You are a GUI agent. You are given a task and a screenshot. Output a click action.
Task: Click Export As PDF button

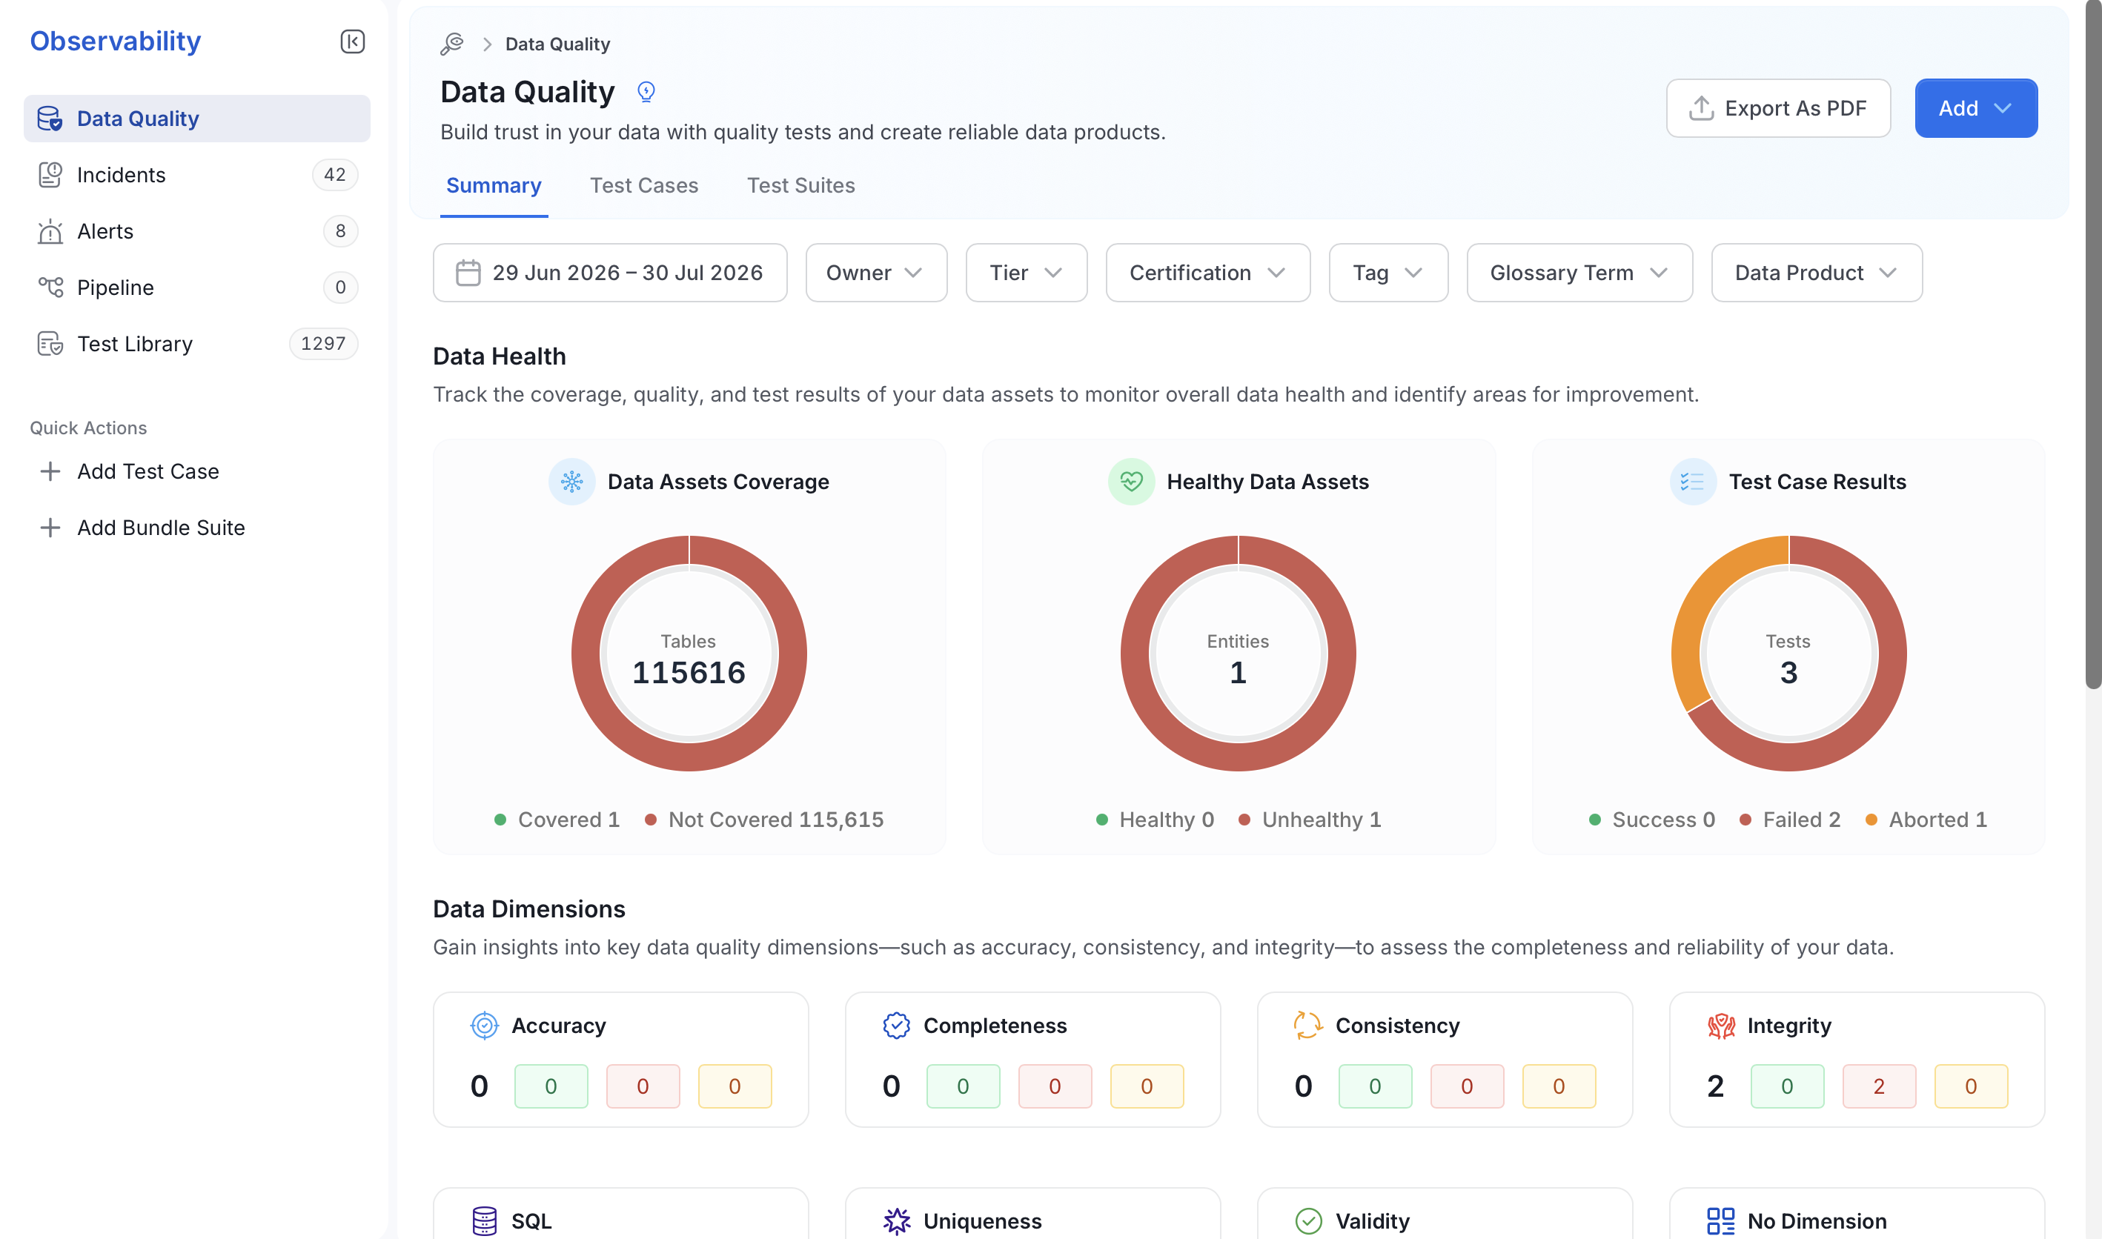point(1778,107)
